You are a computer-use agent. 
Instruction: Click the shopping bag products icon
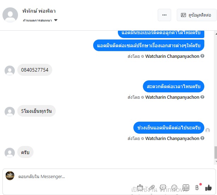pos(140,188)
